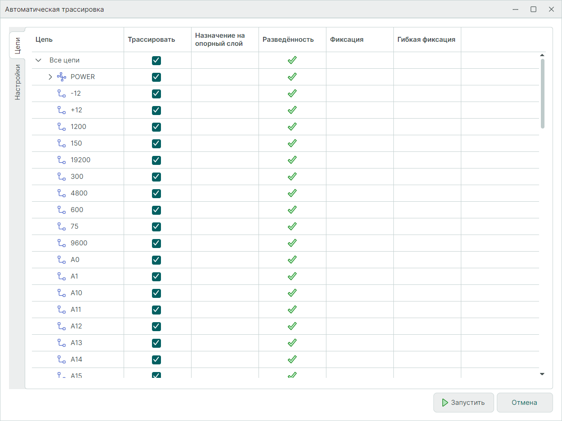Click the vertical scrollbar thumb

pos(542,93)
